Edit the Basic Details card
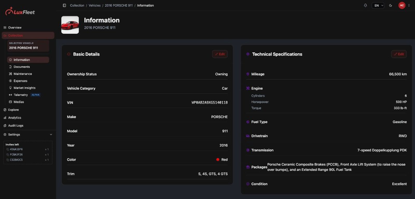 click(x=220, y=54)
